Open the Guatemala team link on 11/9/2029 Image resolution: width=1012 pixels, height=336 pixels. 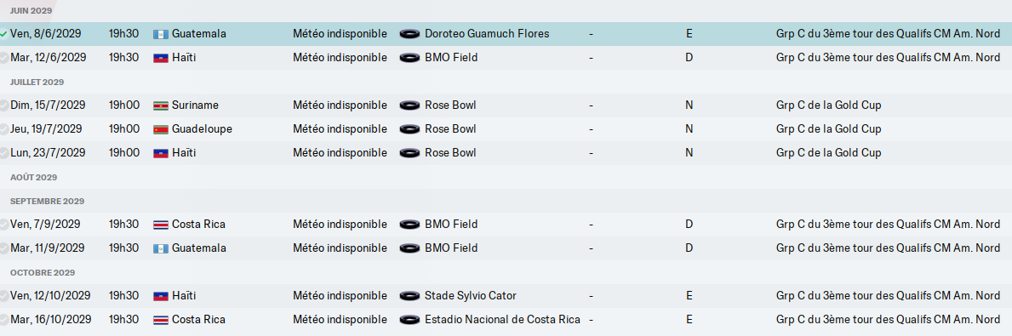coord(199,248)
